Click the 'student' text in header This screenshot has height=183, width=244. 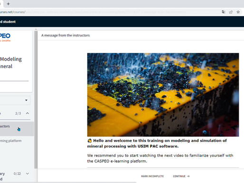pyautogui.click(x=9, y=22)
